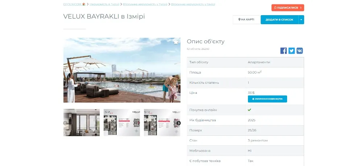Select second floor plan thumbnail
The width and height of the screenshot is (348, 166).
[162, 122]
